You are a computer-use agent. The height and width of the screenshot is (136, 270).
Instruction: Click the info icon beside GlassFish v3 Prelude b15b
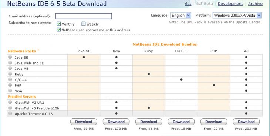pyautogui.click(x=10, y=108)
